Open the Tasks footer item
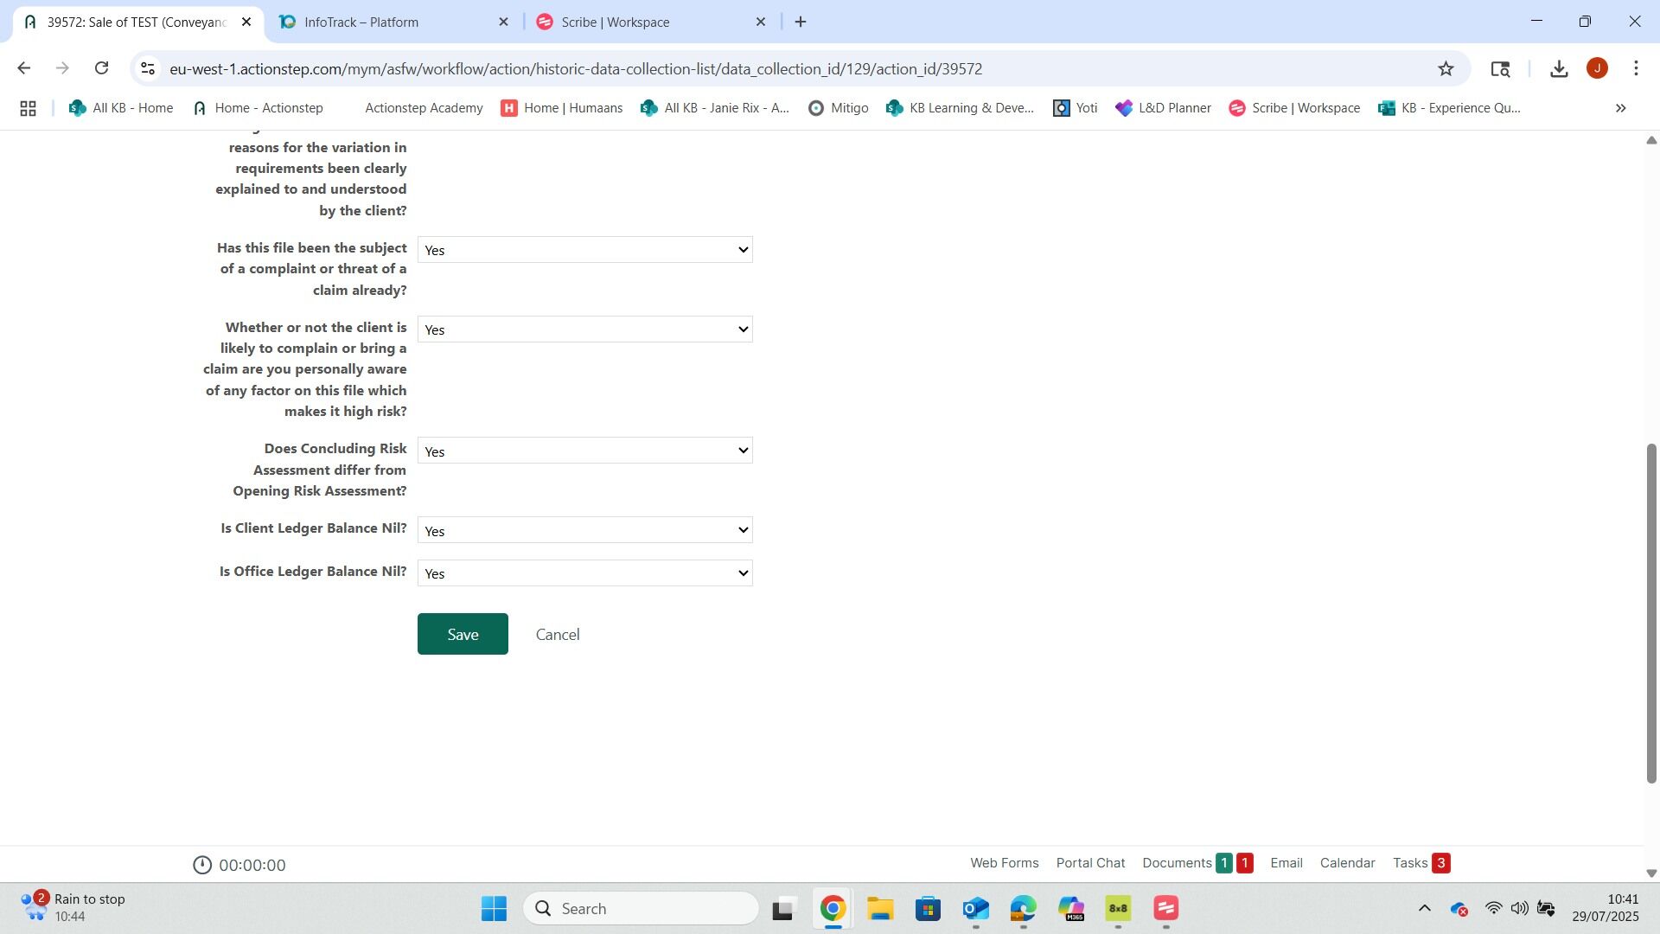This screenshot has height=934, width=1660. tap(1410, 863)
